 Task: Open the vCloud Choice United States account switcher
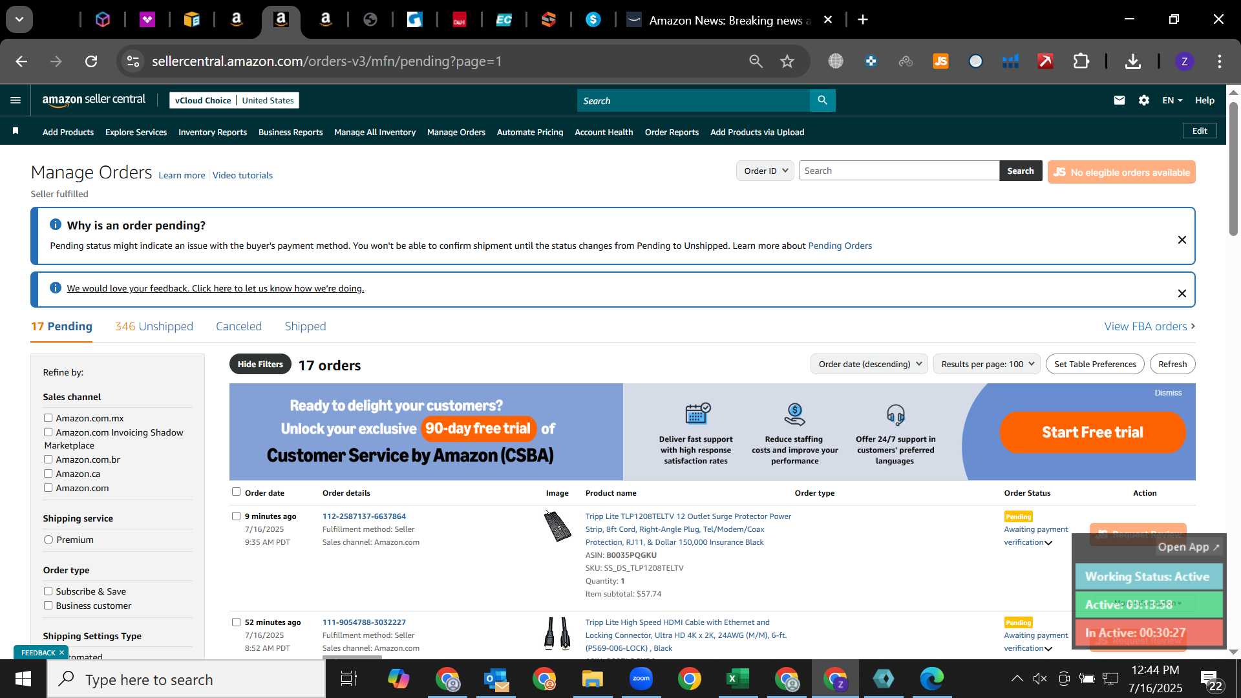(234, 100)
